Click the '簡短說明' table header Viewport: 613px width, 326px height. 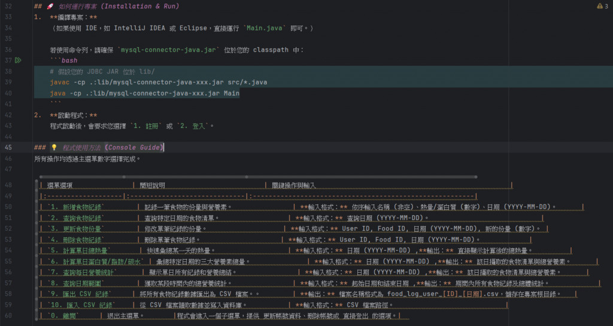click(152, 185)
